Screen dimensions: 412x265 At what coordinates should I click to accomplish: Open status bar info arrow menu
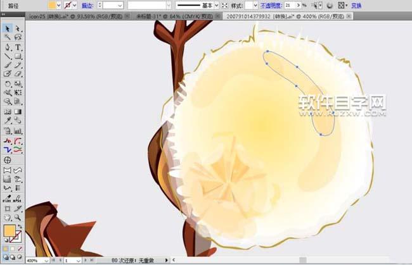[166, 261]
